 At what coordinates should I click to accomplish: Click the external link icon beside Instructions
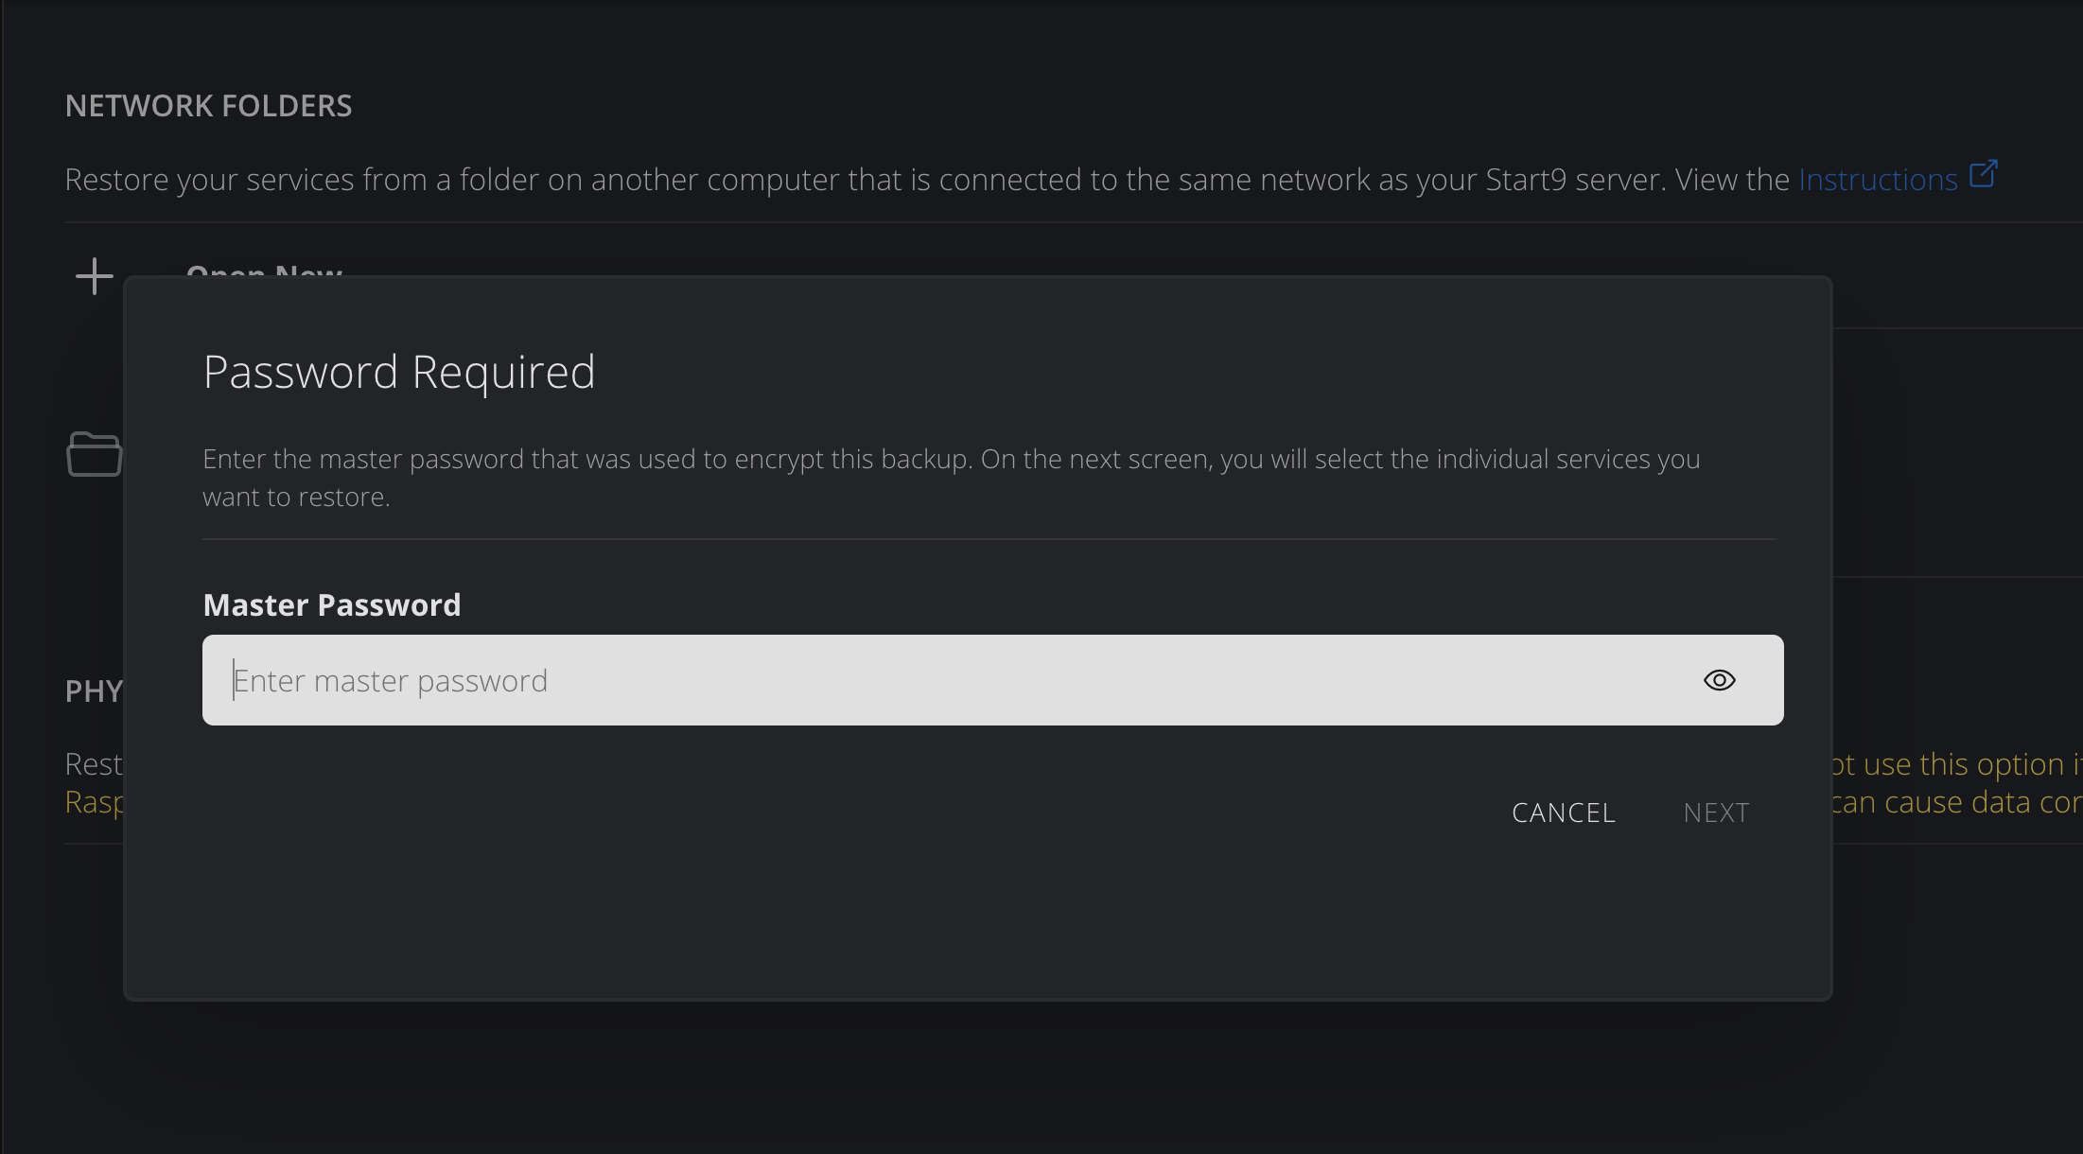[x=1984, y=173]
